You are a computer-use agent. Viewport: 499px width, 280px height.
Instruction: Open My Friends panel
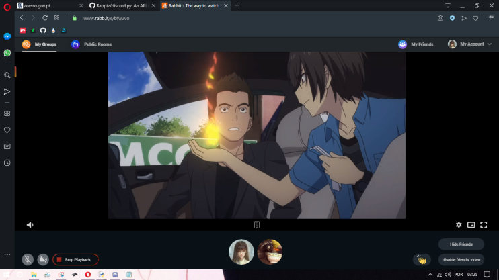pos(416,44)
